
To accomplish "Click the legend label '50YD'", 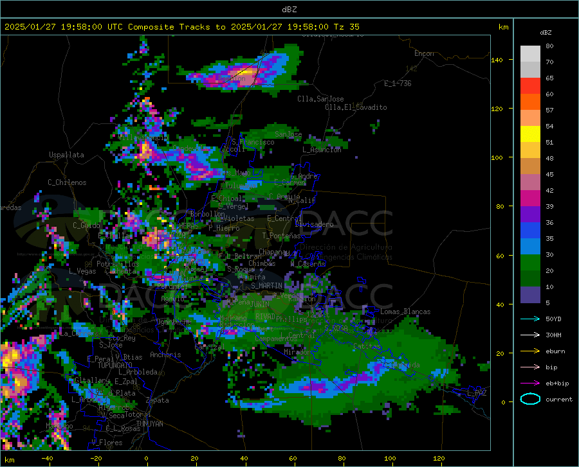I will [x=553, y=319].
